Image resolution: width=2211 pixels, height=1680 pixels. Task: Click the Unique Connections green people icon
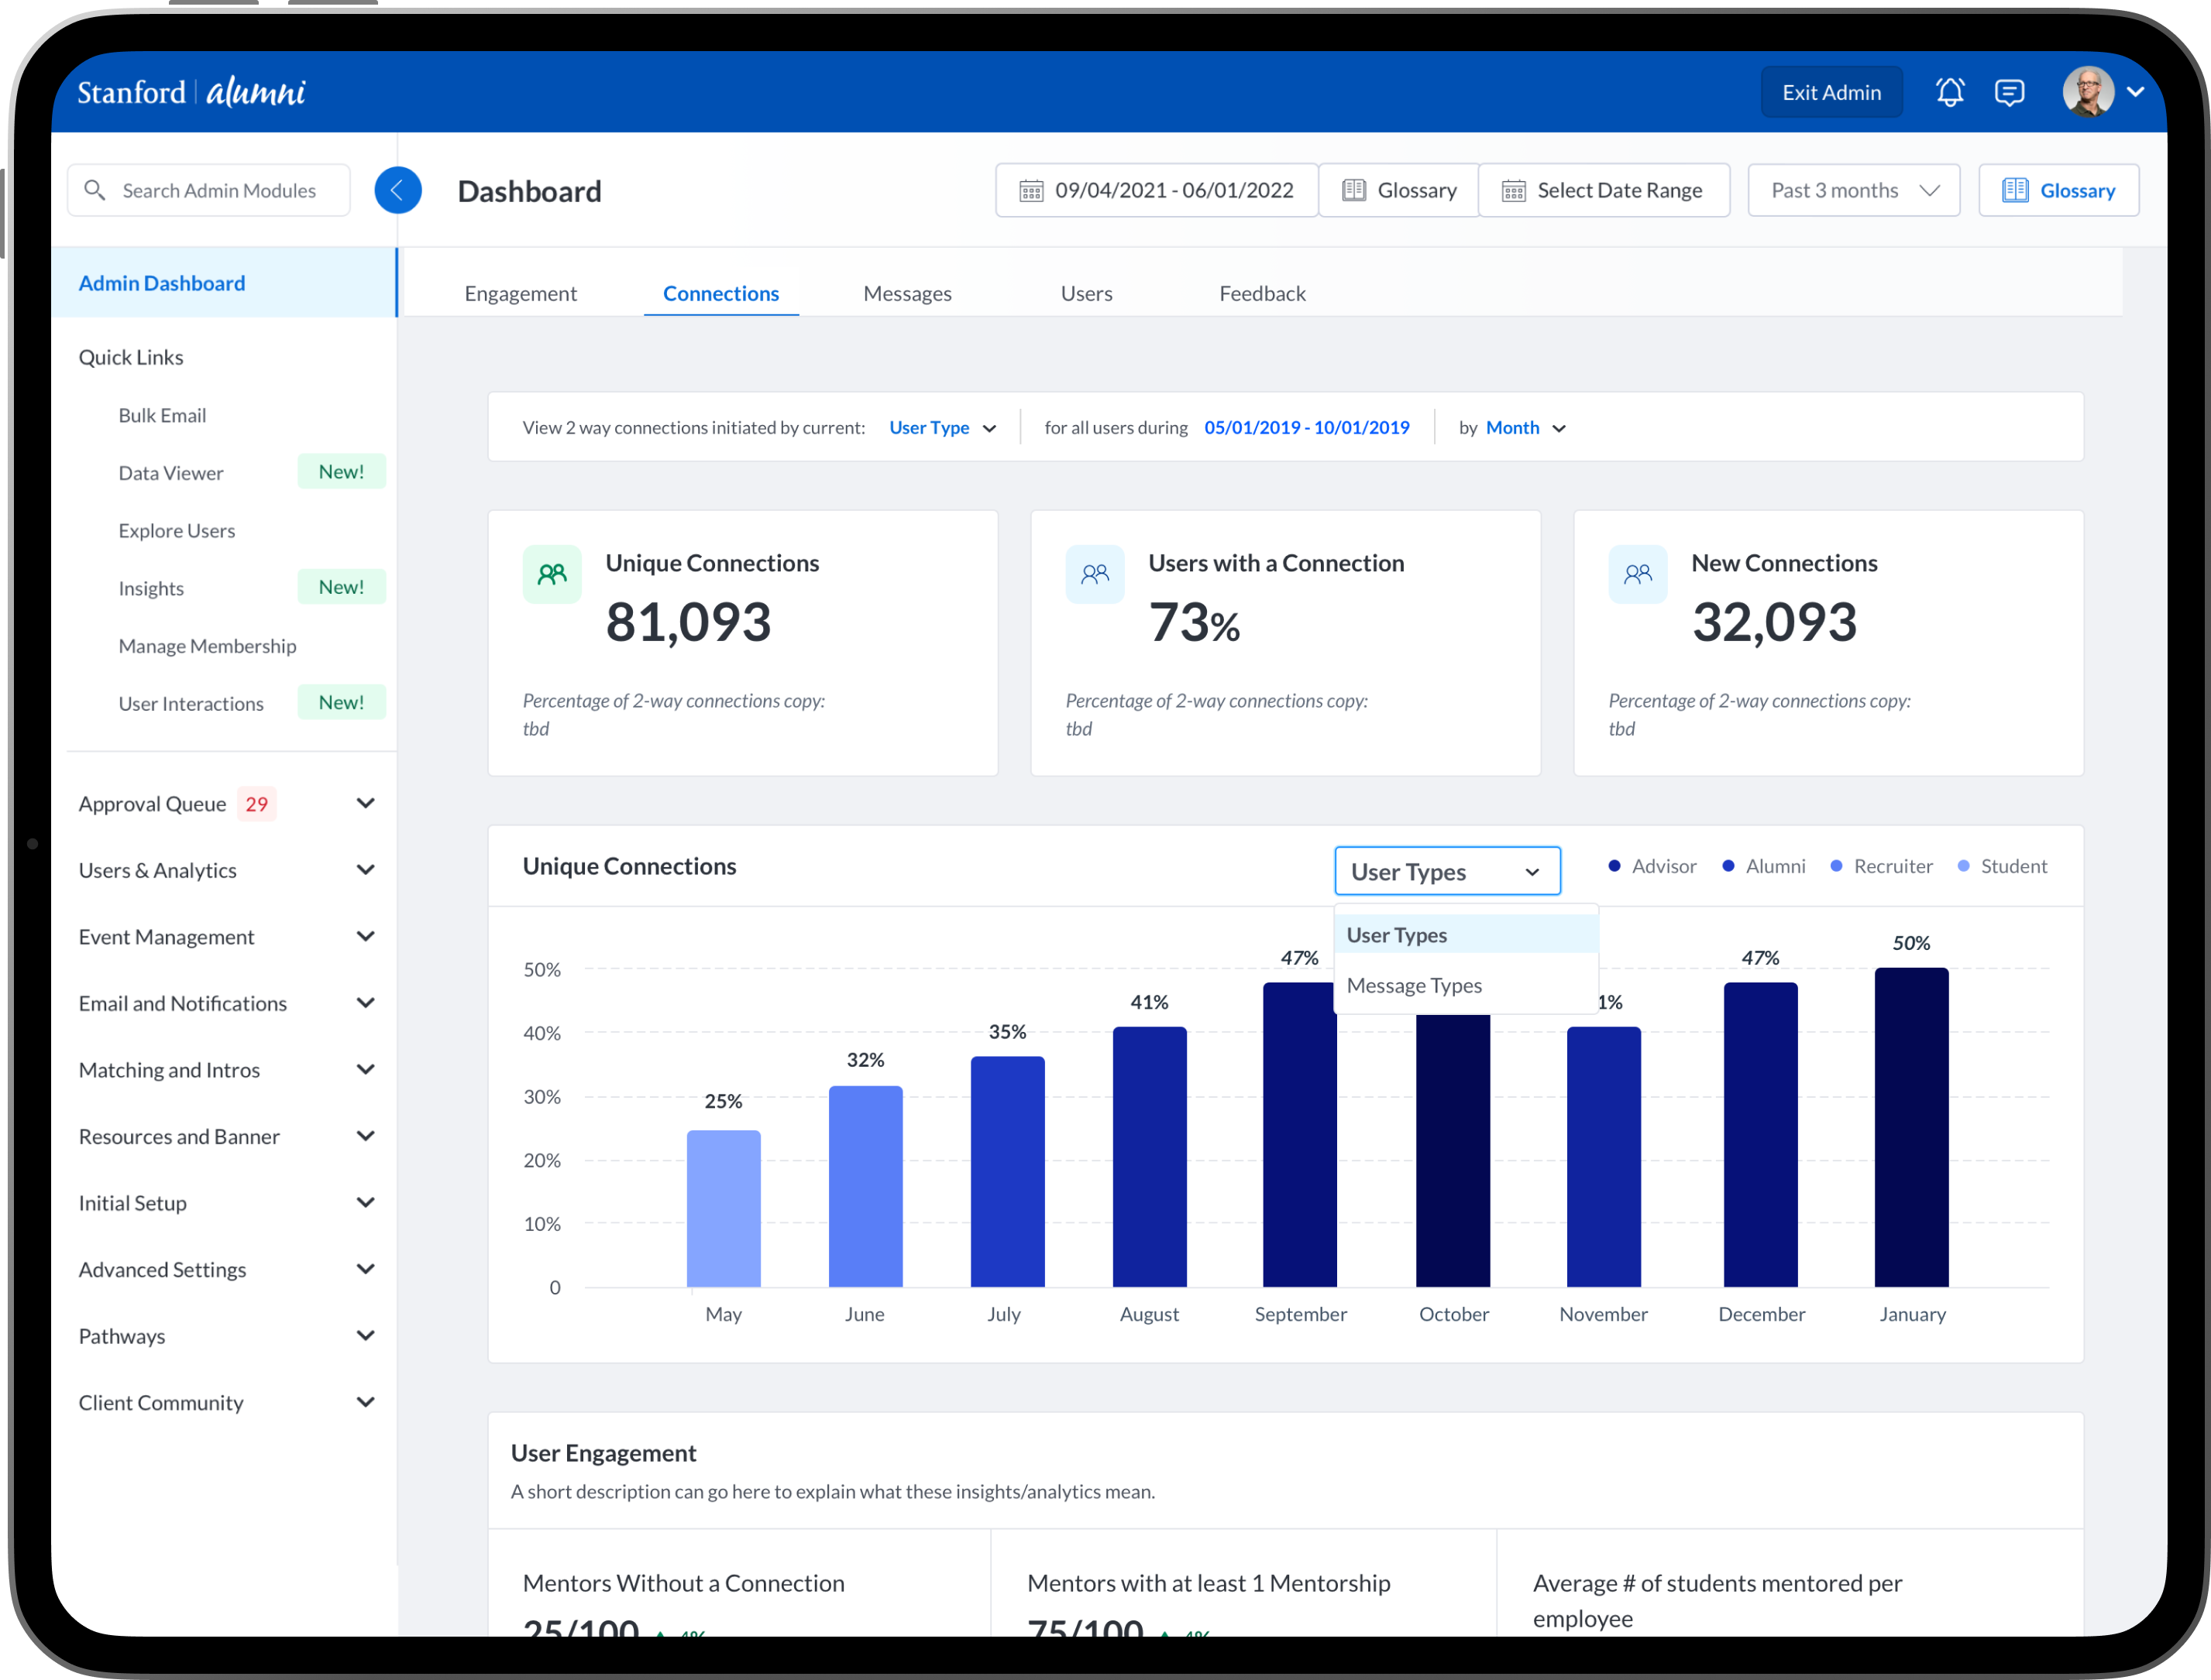[x=552, y=574]
